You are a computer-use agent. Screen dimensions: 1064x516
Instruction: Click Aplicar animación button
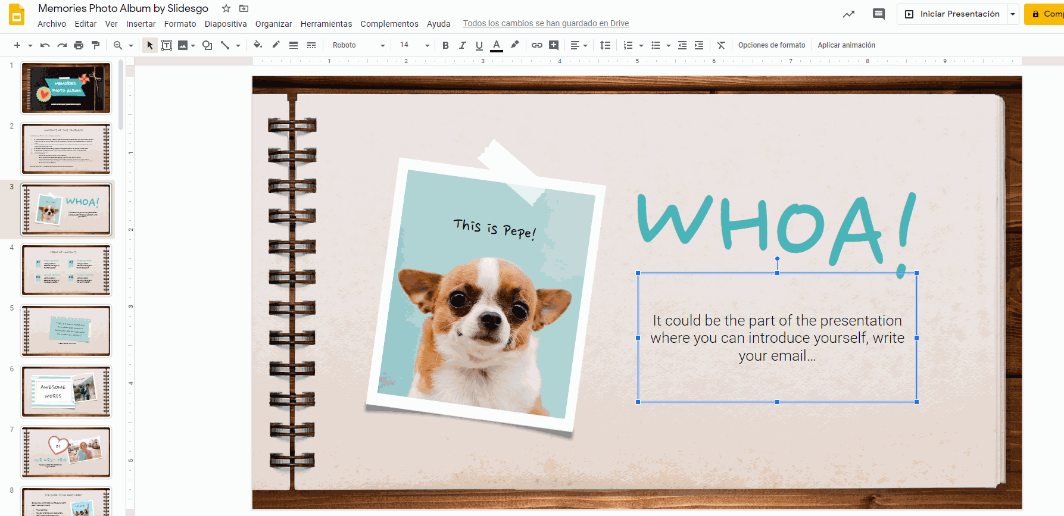coord(846,45)
